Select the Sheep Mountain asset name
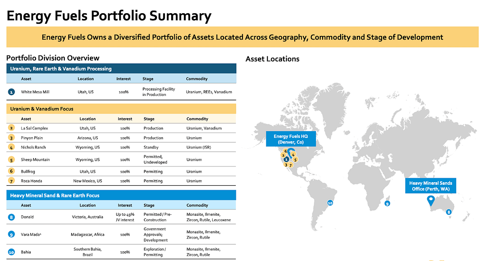 tap(35, 160)
